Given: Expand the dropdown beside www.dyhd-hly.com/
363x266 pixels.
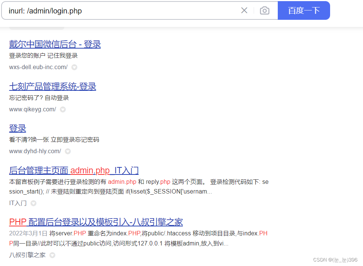Looking at the screenshot, I should tap(68, 151).
